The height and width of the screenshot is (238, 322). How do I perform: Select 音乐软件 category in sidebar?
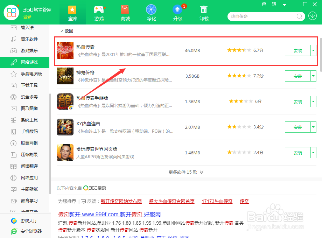[x=24, y=39]
